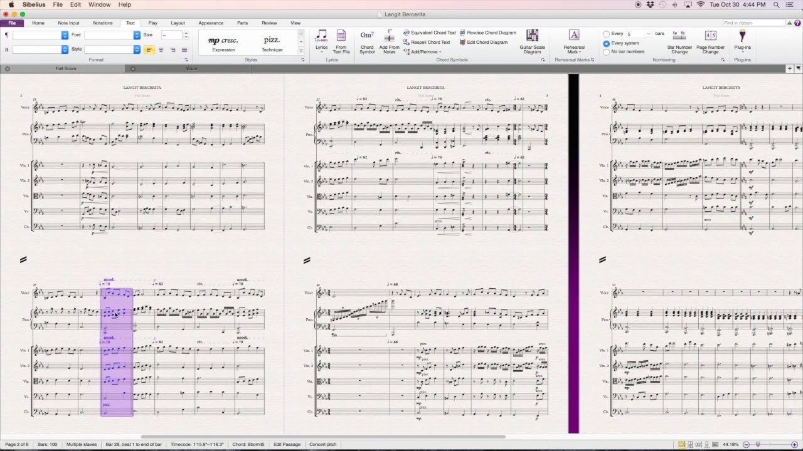Click the zoom in plus button
The height and width of the screenshot is (451, 803).
(x=794, y=445)
